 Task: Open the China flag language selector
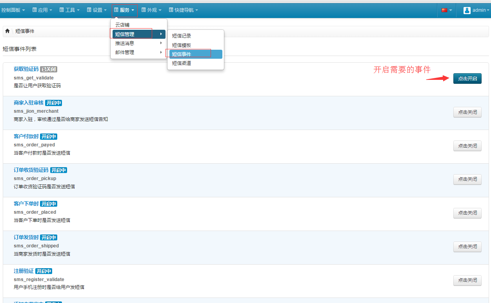[446, 10]
